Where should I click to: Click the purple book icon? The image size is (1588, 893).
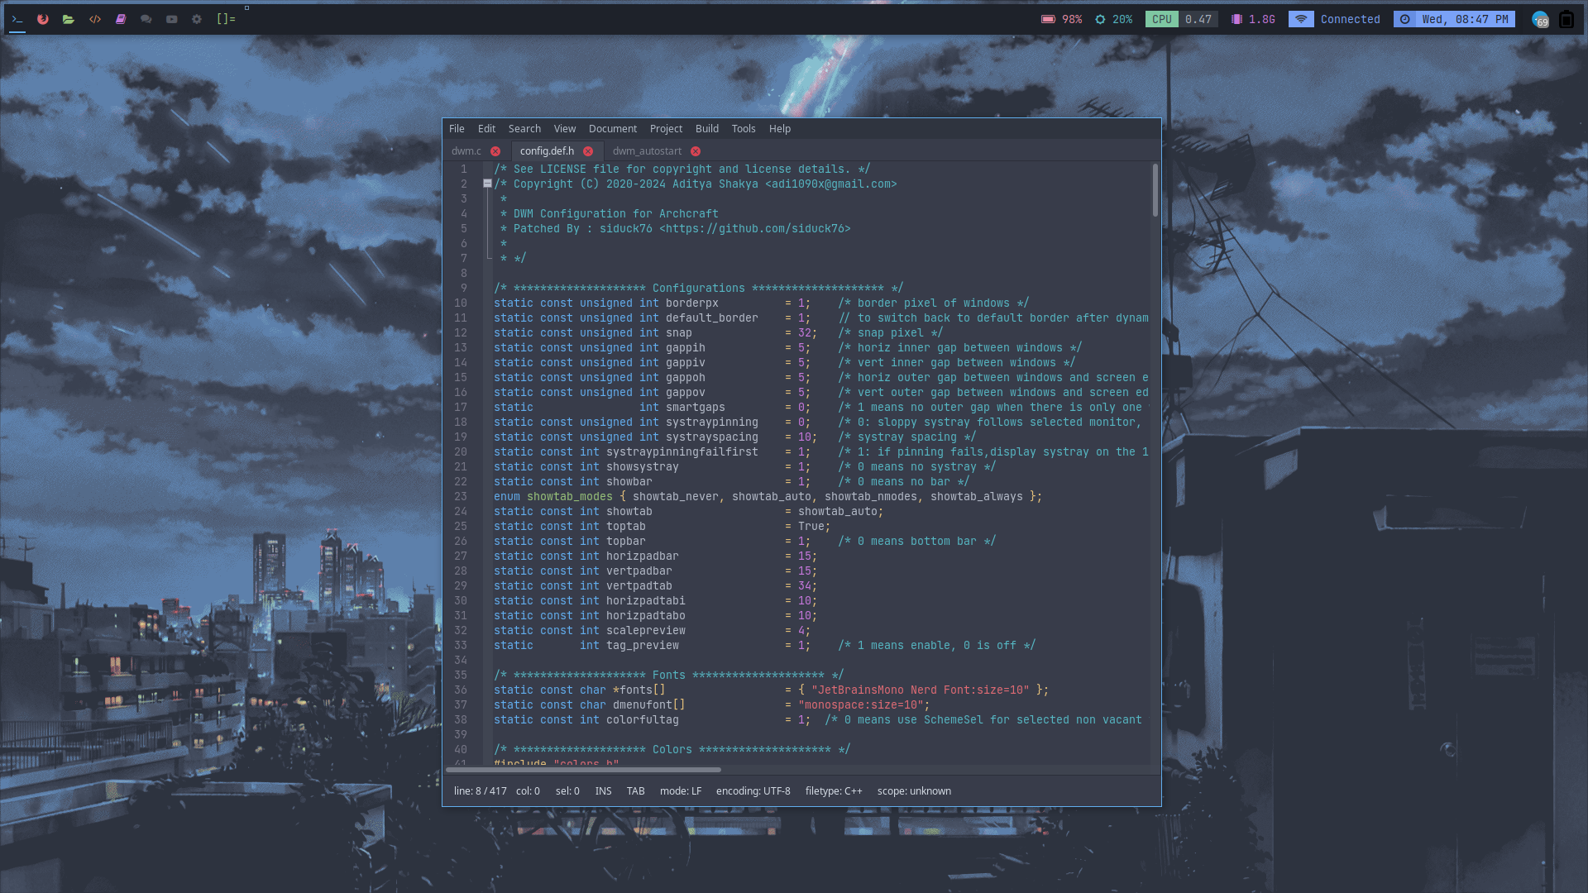[x=121, y=19]
